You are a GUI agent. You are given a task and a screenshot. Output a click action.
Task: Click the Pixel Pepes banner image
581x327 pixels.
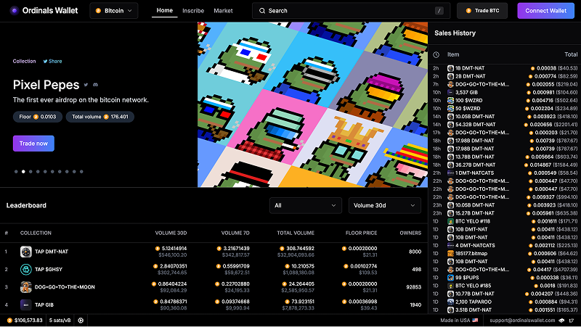312,104
